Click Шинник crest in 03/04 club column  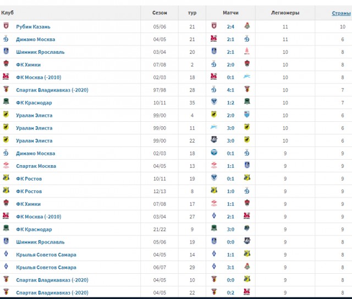(x=6, y=51)
